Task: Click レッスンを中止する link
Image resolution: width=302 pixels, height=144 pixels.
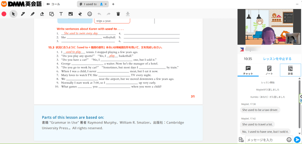Action: point(277,59)
